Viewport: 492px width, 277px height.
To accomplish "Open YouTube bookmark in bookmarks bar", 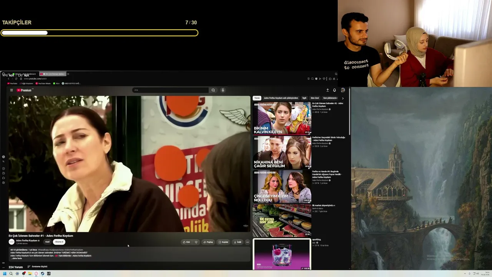I will (x=12, y=83).
